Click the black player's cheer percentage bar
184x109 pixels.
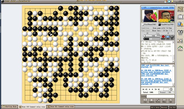(152, 39)
